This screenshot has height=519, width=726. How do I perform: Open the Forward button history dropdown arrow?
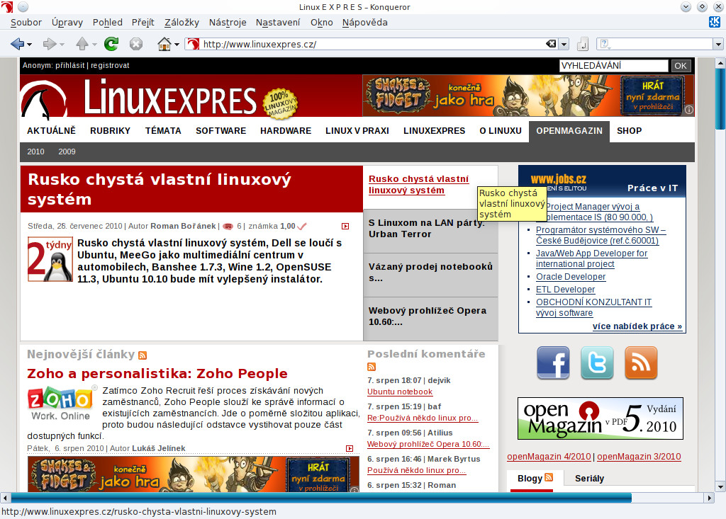[x=62, y=45]
